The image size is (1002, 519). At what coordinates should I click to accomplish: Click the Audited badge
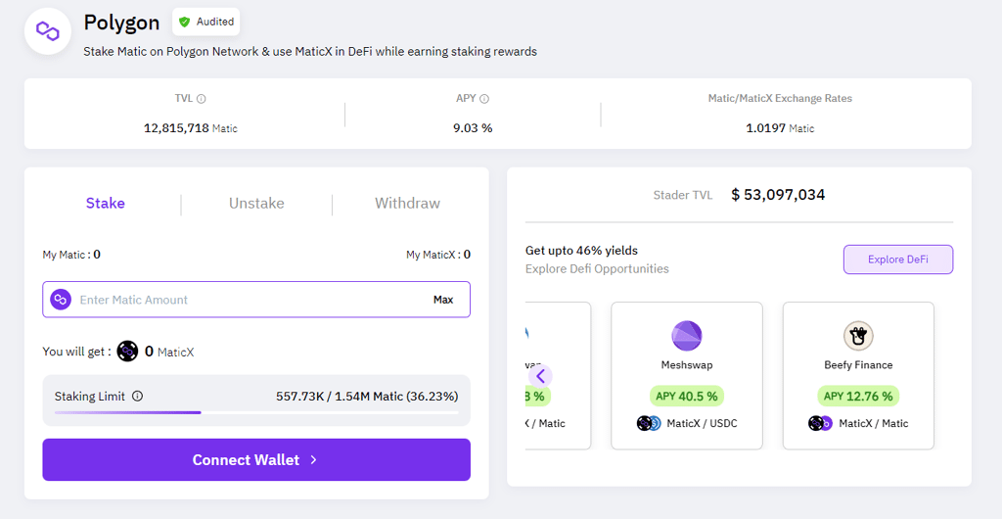(x=206, y=22)
